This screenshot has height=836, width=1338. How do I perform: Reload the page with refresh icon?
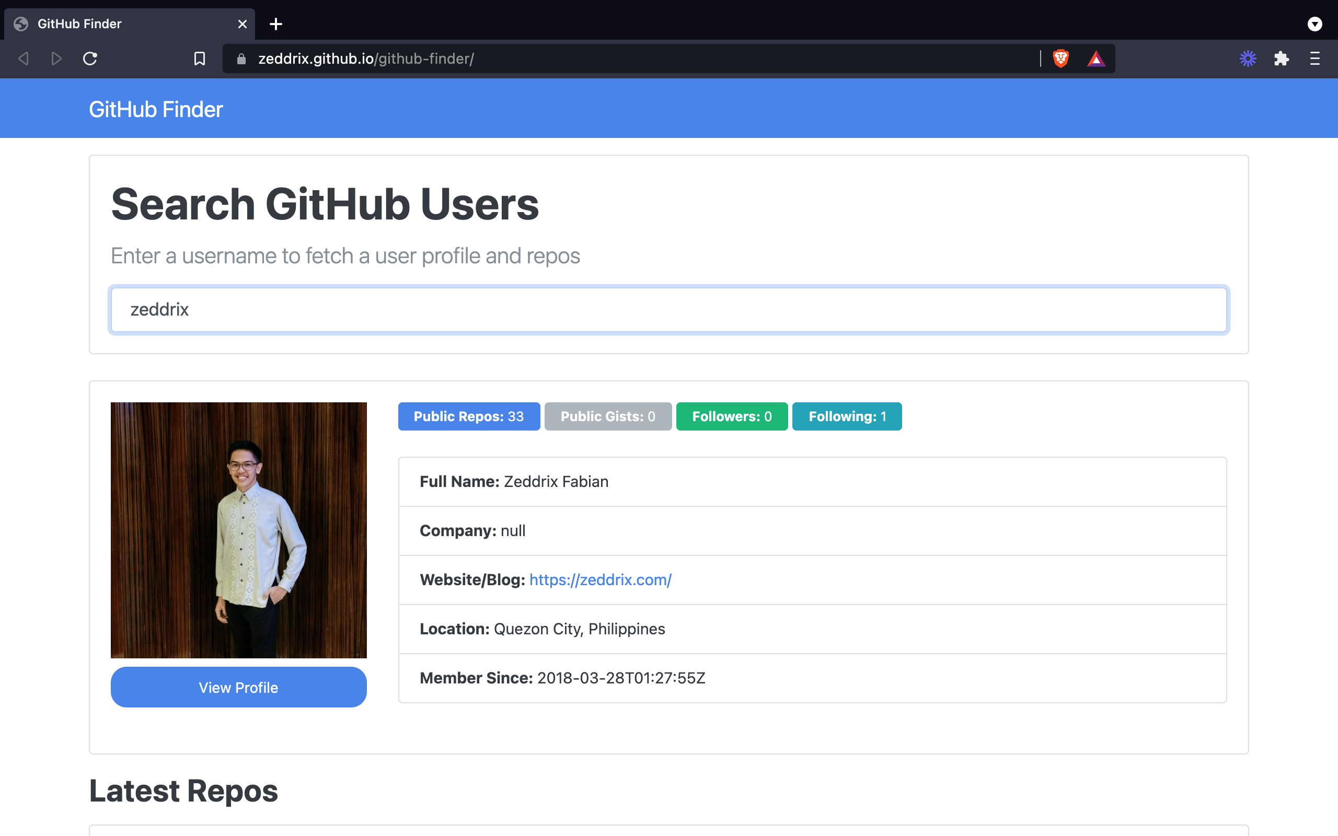pos(90,59)
